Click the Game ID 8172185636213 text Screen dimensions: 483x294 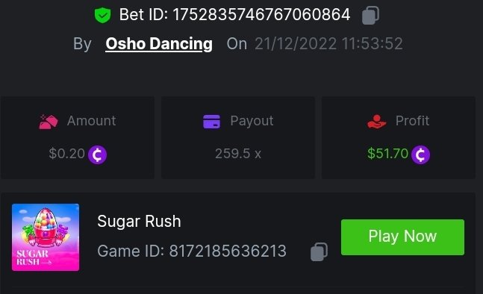coord(192,251)
